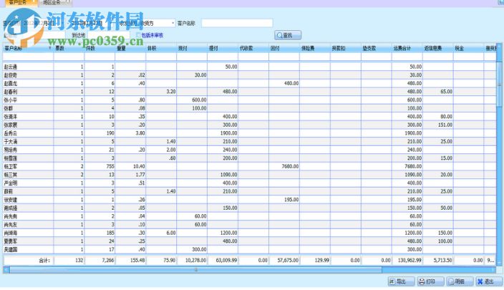This screenshot has width=504, height=290.
Task: Sort by the 提付 column header
Action: (223, 48)
